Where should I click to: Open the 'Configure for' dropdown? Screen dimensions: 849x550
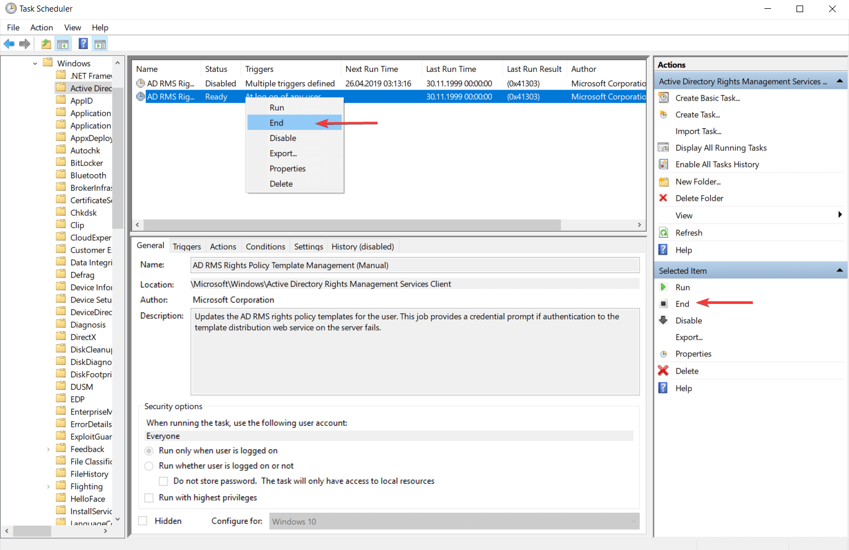point(633,521)
